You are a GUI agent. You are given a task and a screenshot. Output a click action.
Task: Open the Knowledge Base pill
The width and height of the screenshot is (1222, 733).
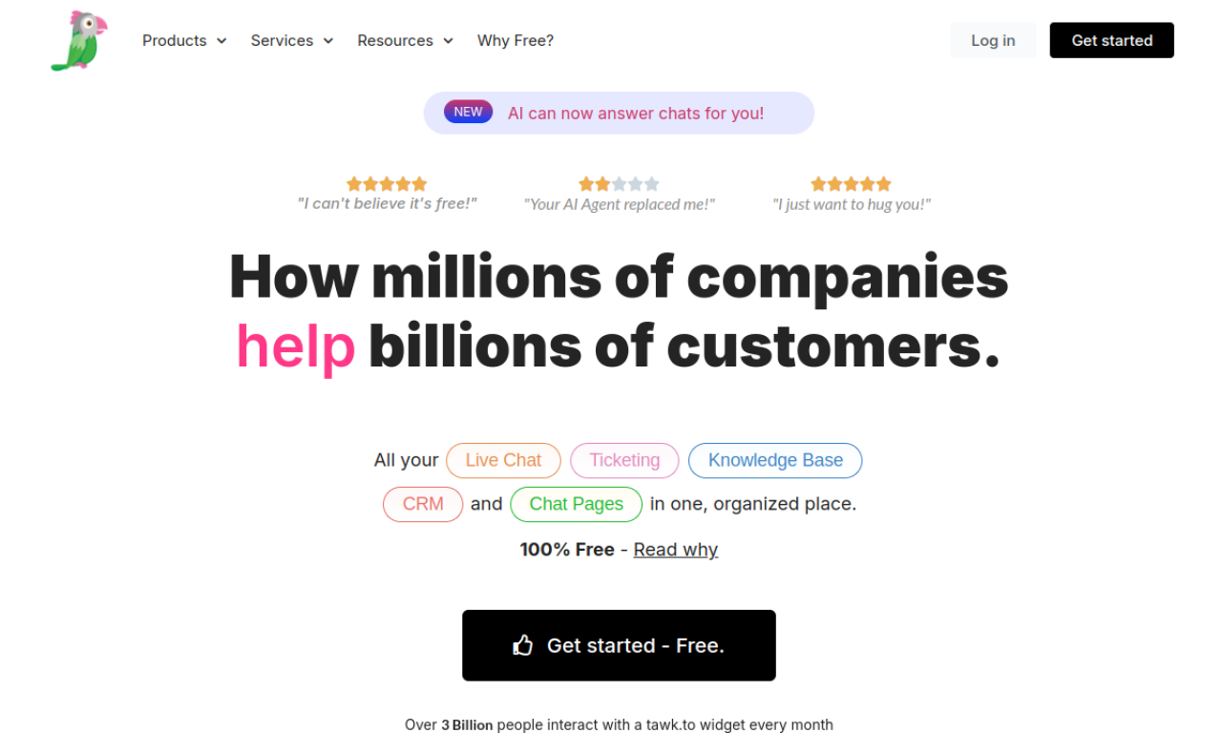coord(775,460)
